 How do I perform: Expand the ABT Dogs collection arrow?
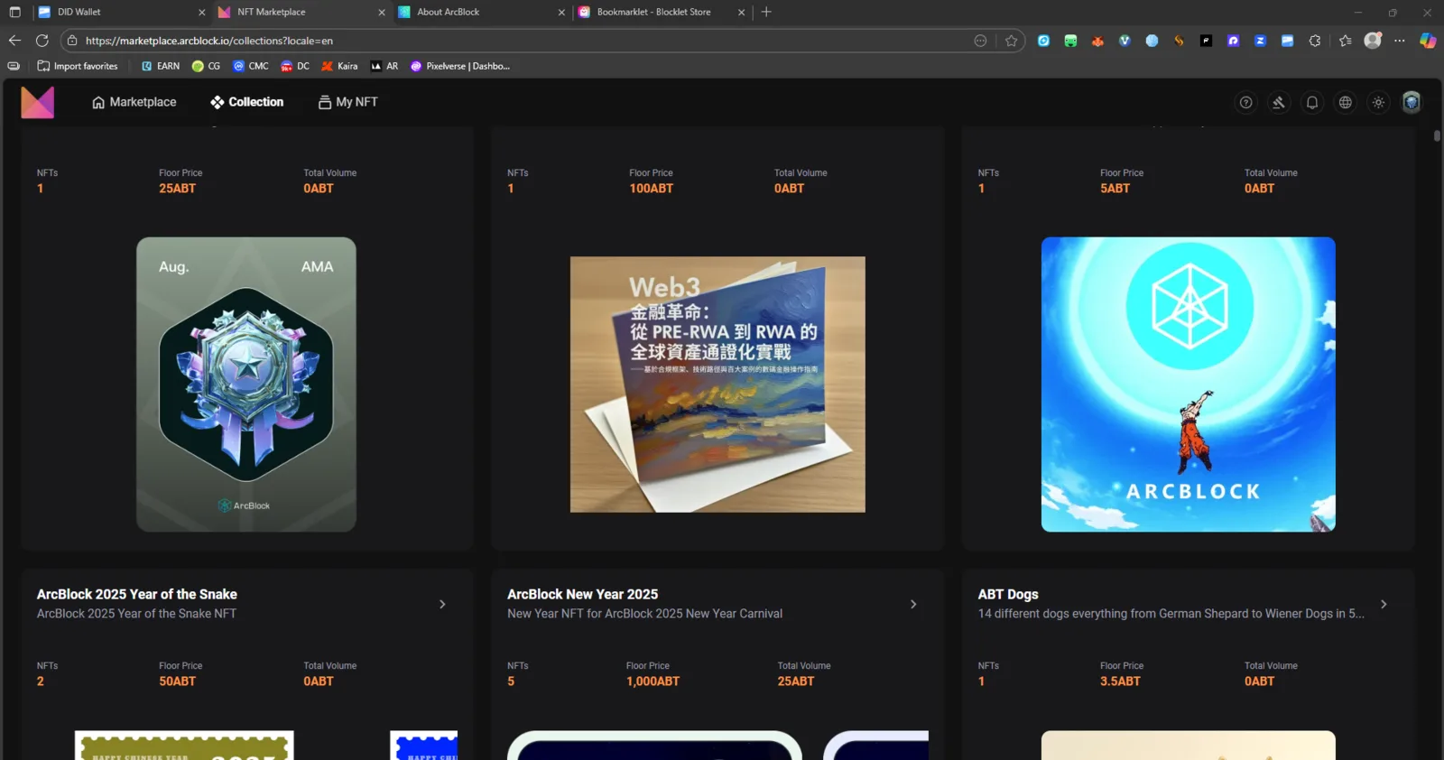pos(1384,604)
